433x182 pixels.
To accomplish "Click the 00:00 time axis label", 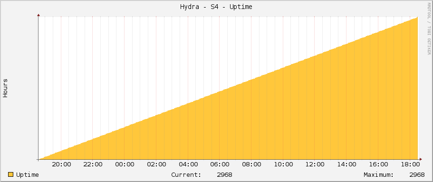I will (125, 164).
